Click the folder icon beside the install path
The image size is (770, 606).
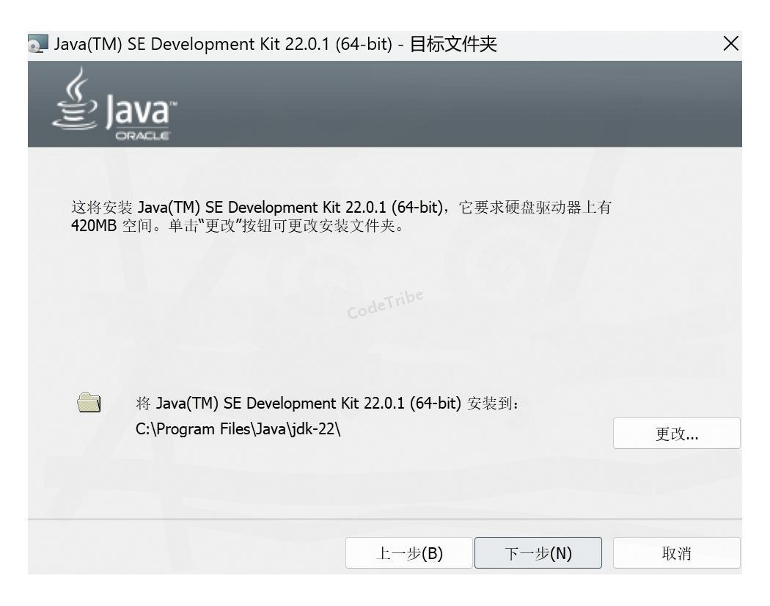click(88, 402)
